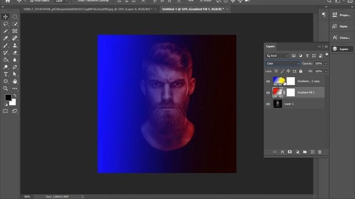Select the Frame tool
Screen dimensions: 355x199
(15, 31)
